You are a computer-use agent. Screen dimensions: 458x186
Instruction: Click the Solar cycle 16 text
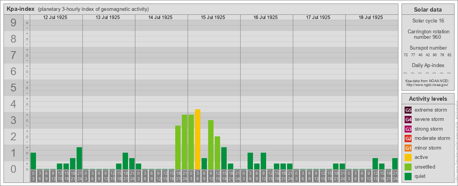coord(428,21)
